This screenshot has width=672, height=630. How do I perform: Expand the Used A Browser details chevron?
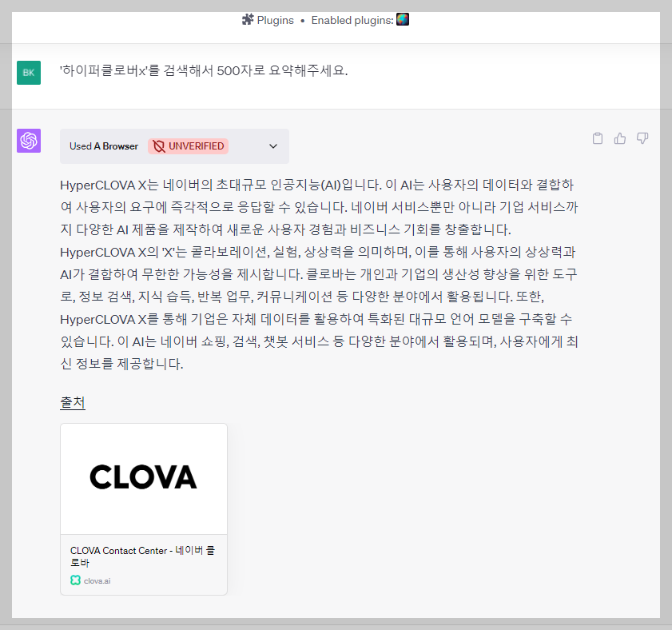coord(273,146)
